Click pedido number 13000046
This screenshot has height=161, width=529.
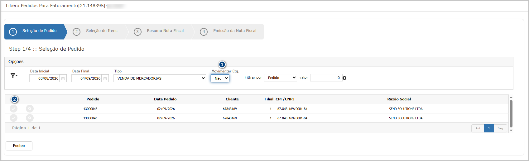point(90,118)
